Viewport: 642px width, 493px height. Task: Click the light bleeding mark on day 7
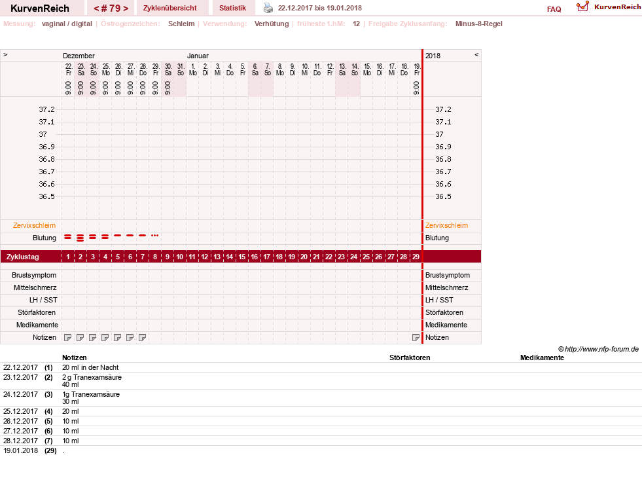(x=143, y=236)
